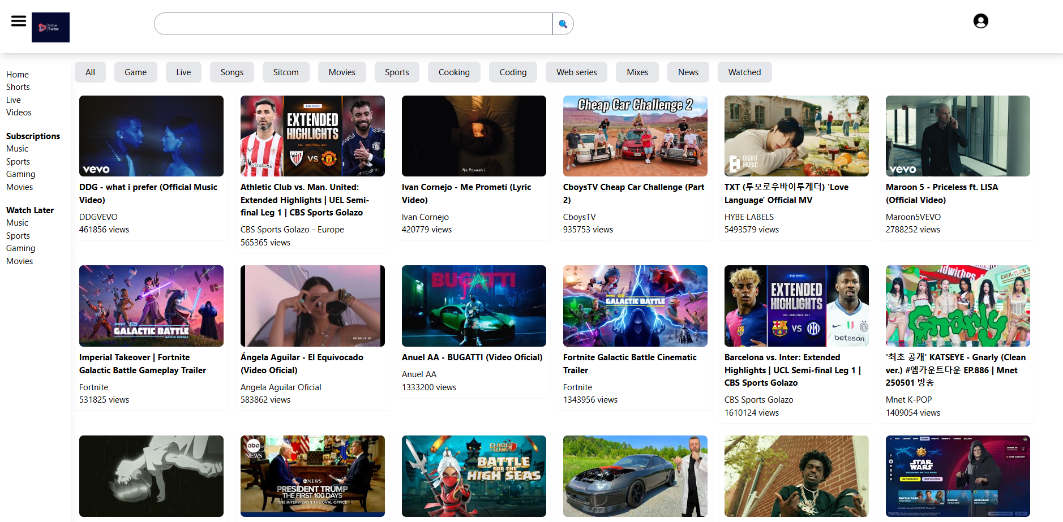
Task: Choose the Web series chip
Action: [x=577, y=72]
